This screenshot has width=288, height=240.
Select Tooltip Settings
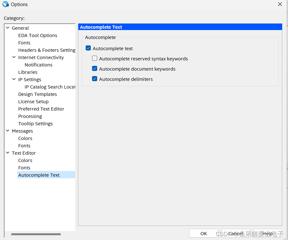tap(35, 124)
